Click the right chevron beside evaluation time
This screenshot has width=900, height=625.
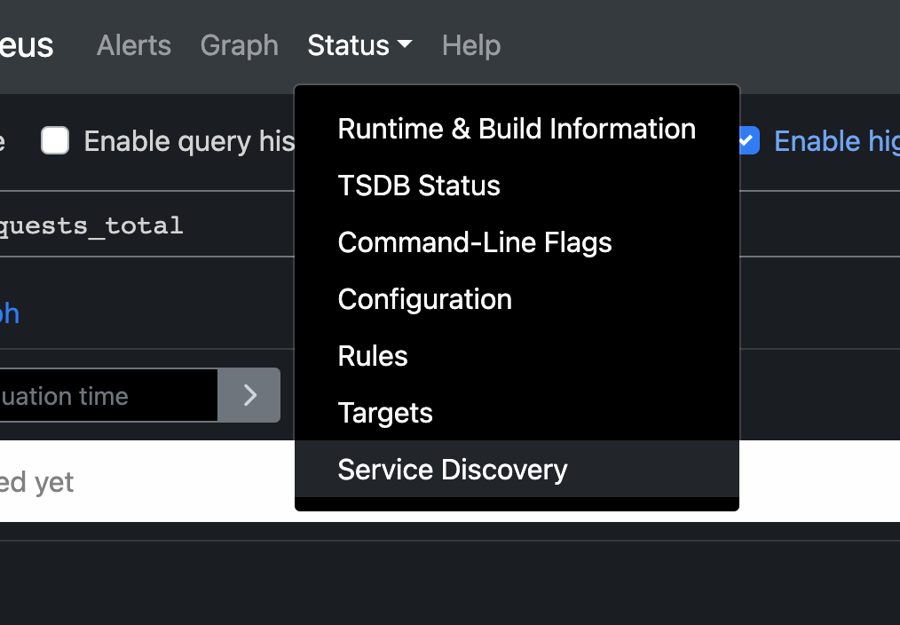pyautogui.click(x=249, y=395)
